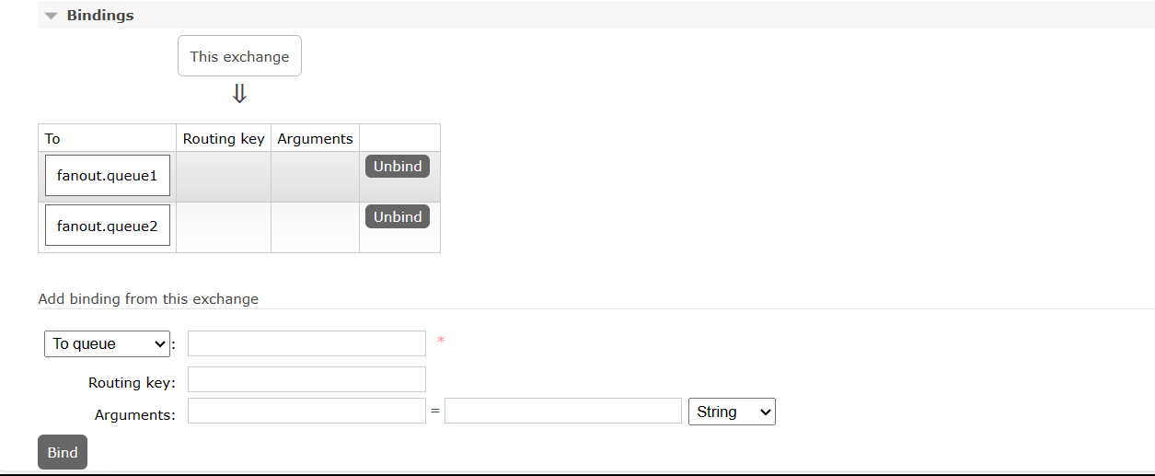Click the Bindings section heading text
Viewport: 1155px width, 476px height.
pyautogui.click(x=99, y=16)
